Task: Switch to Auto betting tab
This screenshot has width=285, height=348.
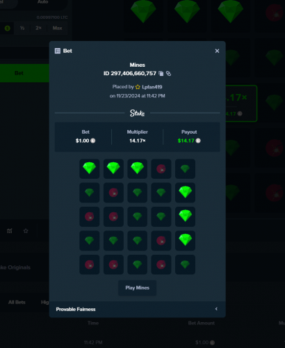Action: pos(42,2)
